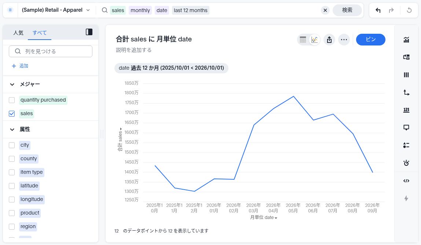Click the 'date' search token

[x=162, y=10]
